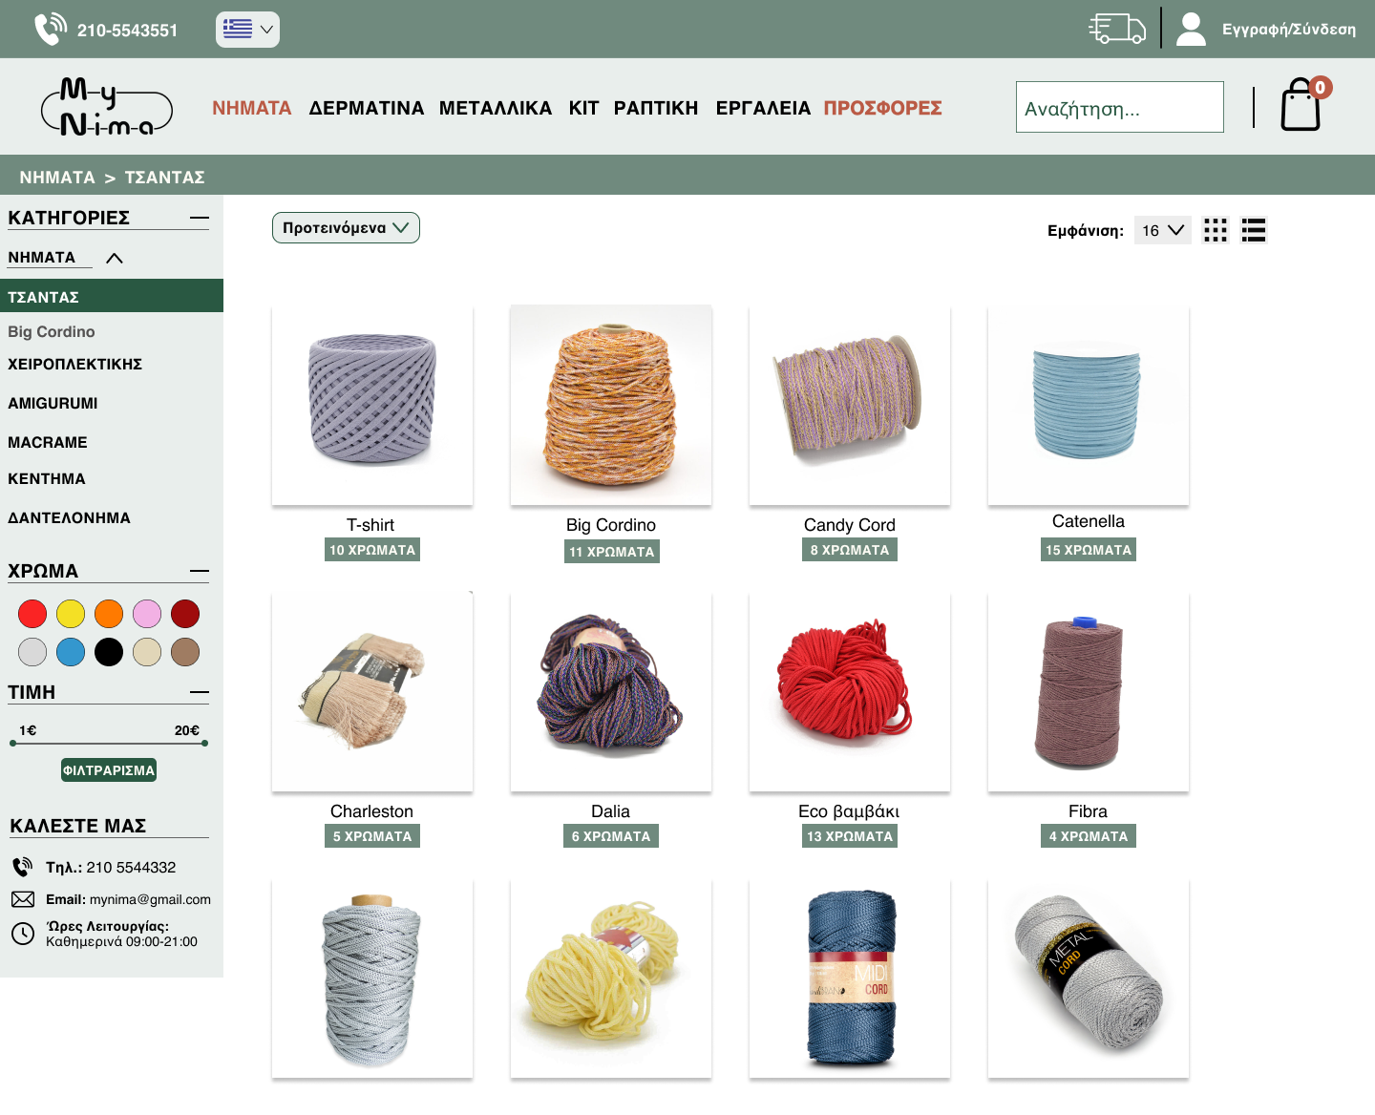Click the delivery truck icon
1375x1115 pixels.
click(1116, 29)
